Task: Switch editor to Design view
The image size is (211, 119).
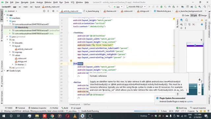Action: tap(203, 16)
